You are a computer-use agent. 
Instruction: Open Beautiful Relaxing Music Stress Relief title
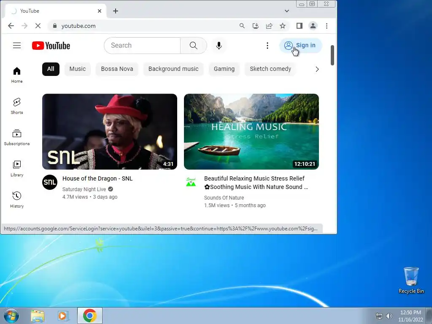256,183
